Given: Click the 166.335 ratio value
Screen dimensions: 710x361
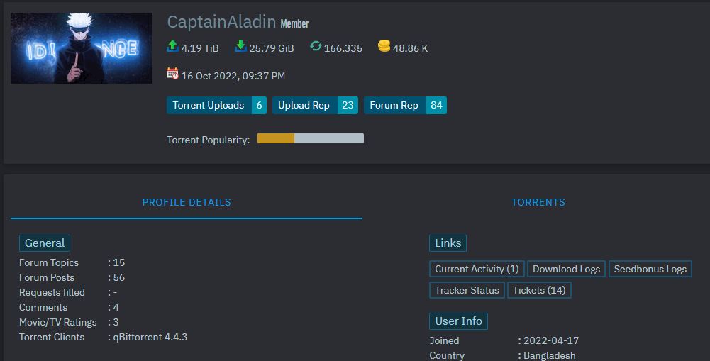Looking at the screenshot, I should tap(343, 48).
